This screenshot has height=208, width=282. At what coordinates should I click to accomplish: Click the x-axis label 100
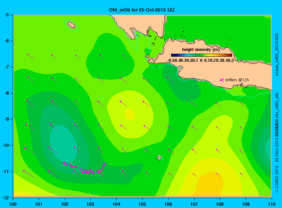[13, 204]
